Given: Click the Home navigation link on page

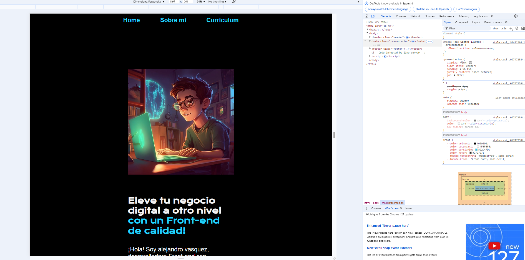Looking at the screenshot, I should tap(132, 20).
